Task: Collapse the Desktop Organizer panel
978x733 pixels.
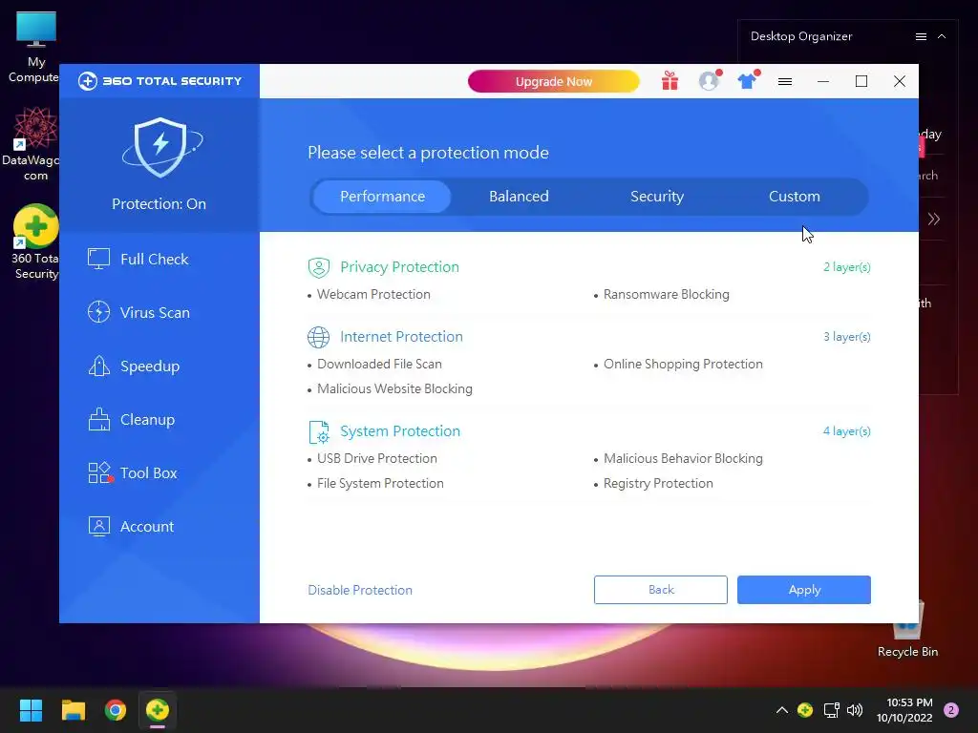Action: [x=942, y=36]
